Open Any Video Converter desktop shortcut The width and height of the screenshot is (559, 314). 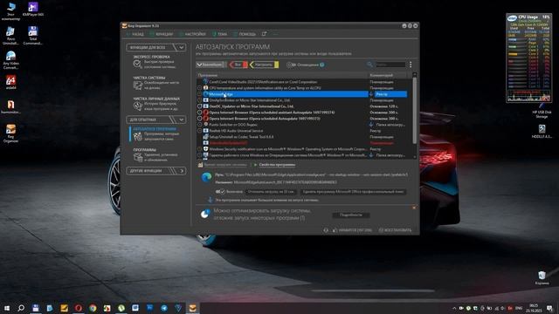pyautogui.click(x=10, y=60)
